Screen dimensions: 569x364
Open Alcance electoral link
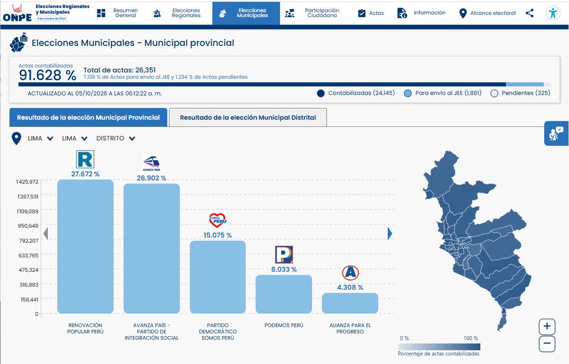[487, 13]
